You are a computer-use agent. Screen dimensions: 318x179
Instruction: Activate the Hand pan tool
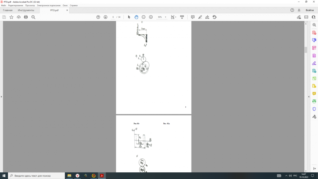[x=136, y=17]
